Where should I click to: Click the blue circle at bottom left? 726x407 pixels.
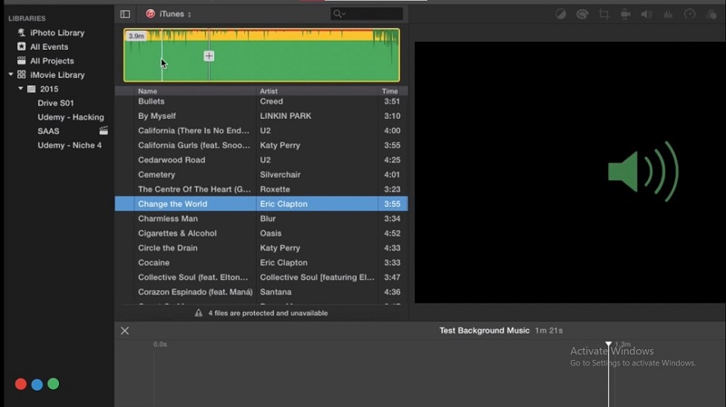(37, 383)
